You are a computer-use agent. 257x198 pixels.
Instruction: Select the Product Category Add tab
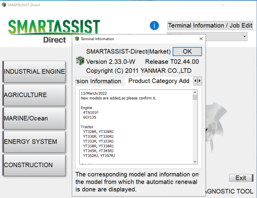(159, 81)
